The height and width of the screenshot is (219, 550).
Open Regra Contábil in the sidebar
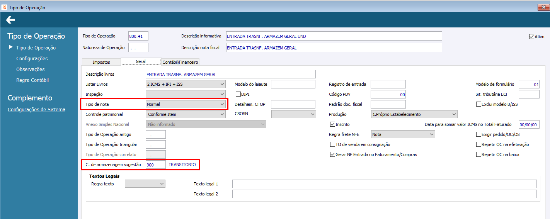coord(32,80)
